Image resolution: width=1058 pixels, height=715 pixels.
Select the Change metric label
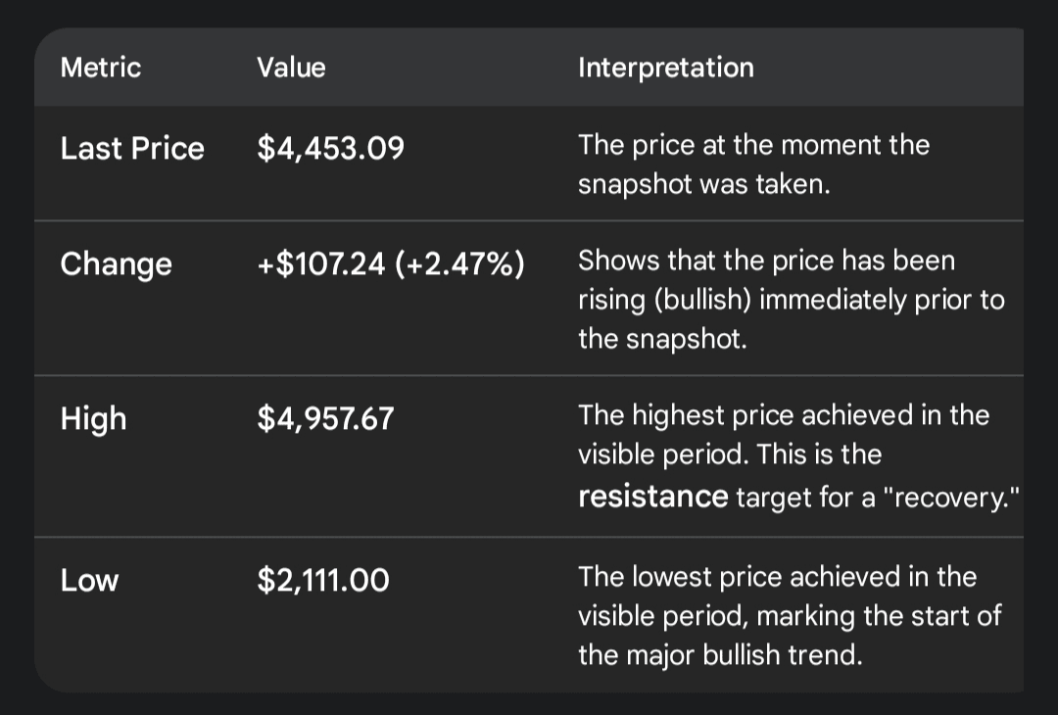tap(116, 264)
